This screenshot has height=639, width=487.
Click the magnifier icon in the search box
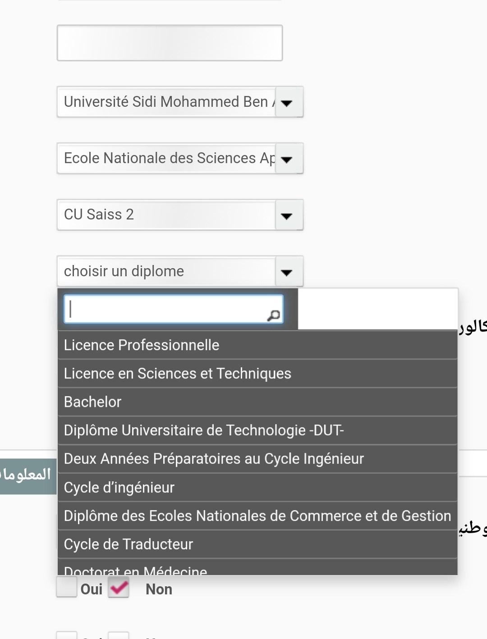point(273,315)
